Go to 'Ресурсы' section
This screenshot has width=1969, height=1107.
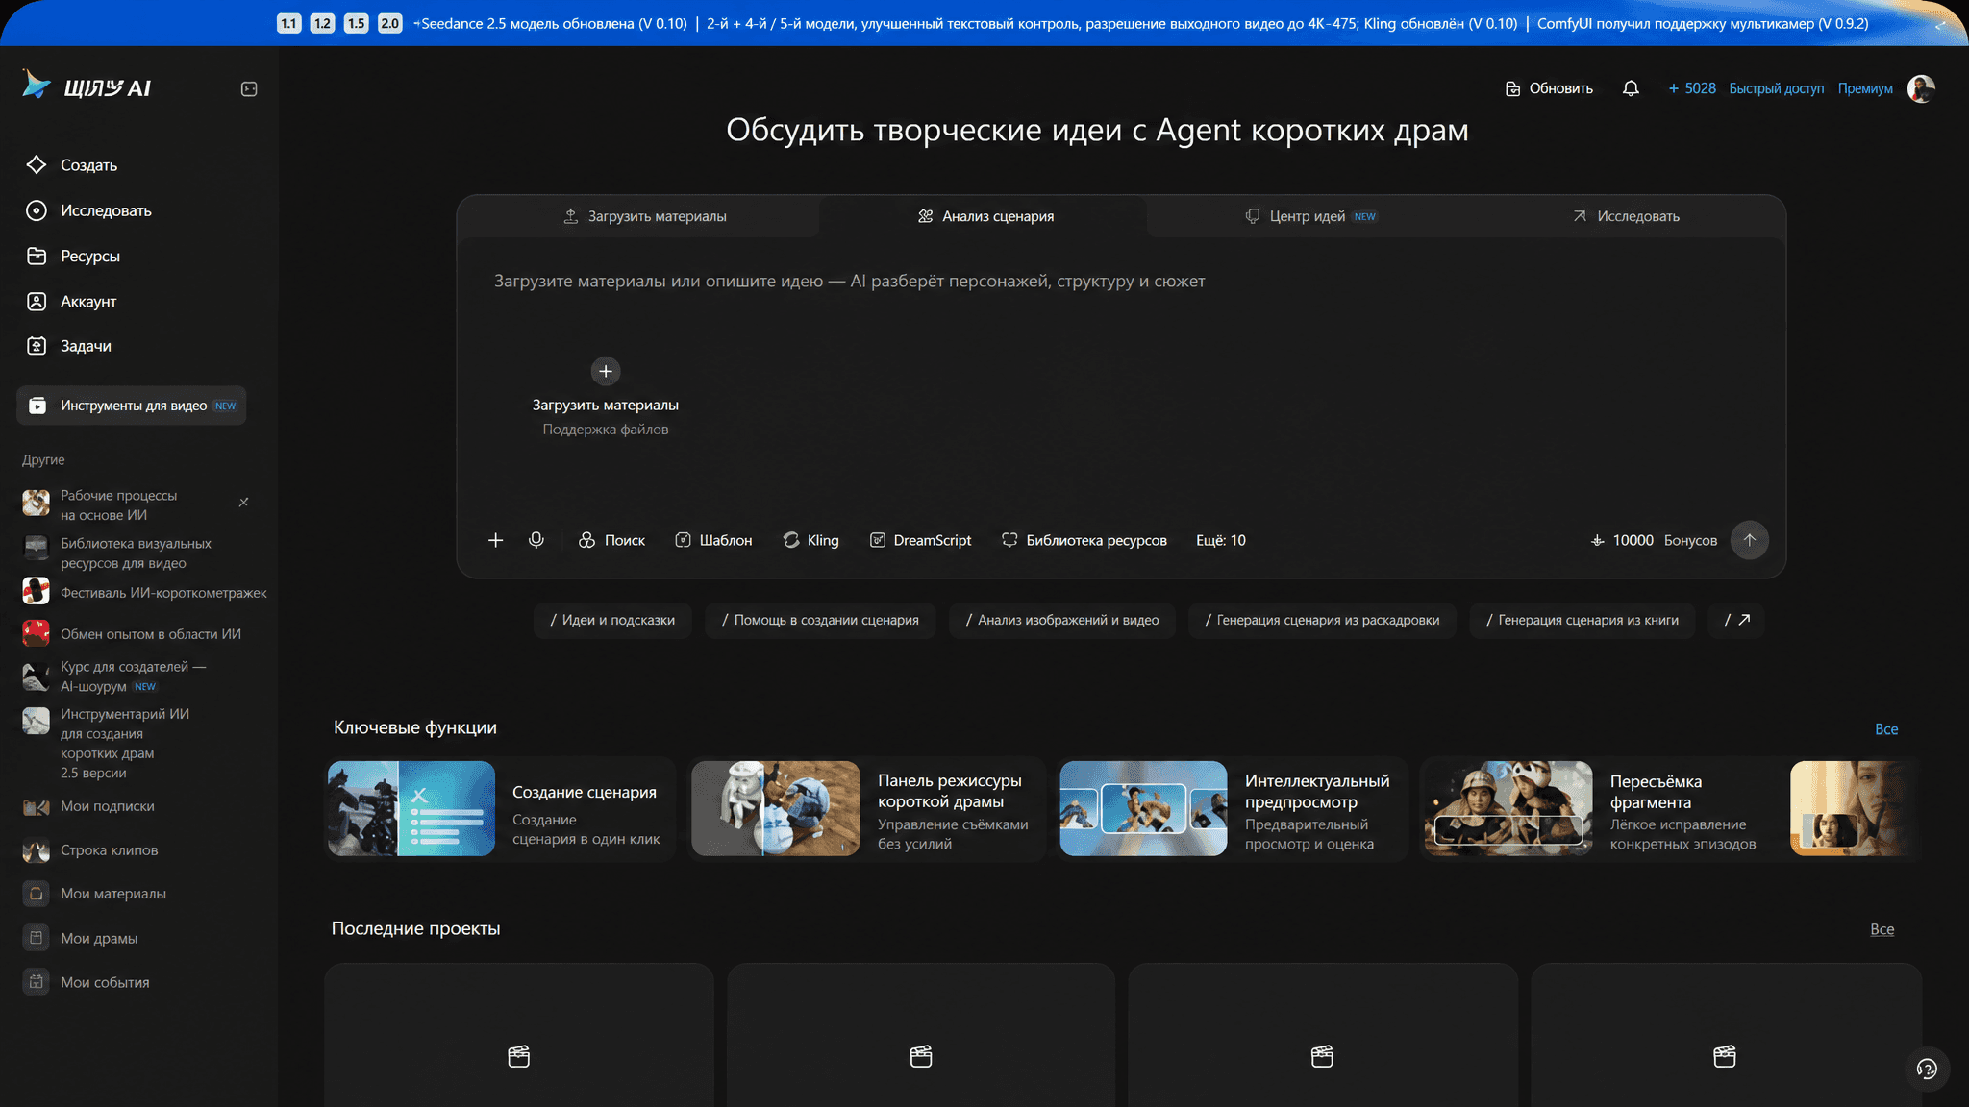[x=74, y=256]
